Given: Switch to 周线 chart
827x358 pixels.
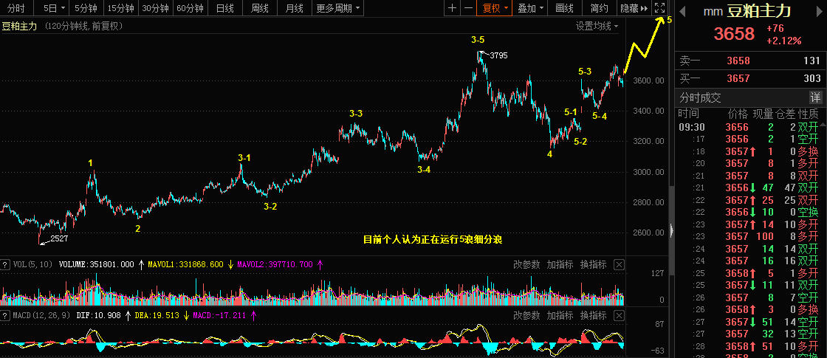Looking at the screenshot, I should click(259, 8).
